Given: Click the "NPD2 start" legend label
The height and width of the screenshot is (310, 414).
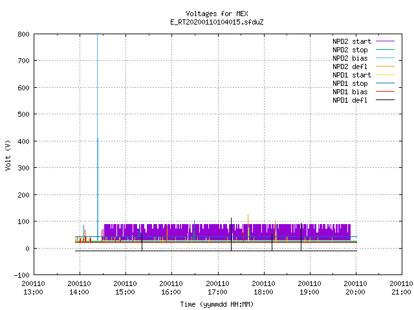Looking at the screenshot, I should coord(352,41).
